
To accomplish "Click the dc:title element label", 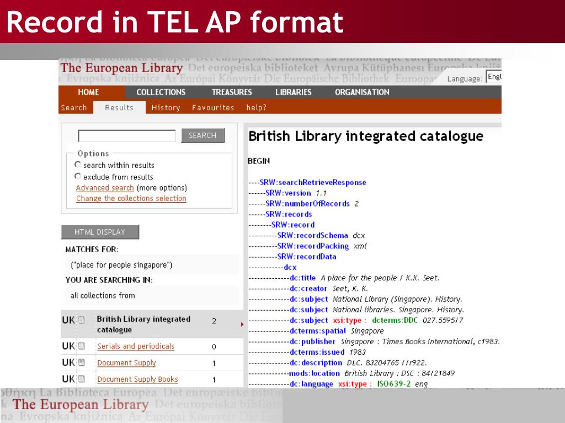I will coord(303,278).
